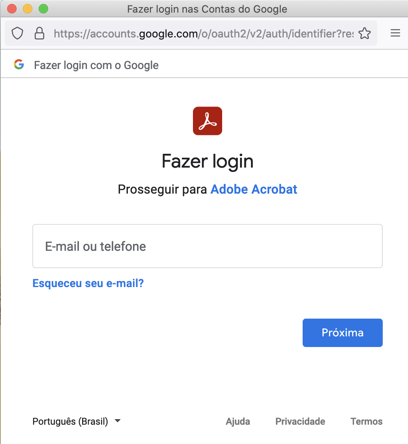Click the Google G logo

point(19,65)
